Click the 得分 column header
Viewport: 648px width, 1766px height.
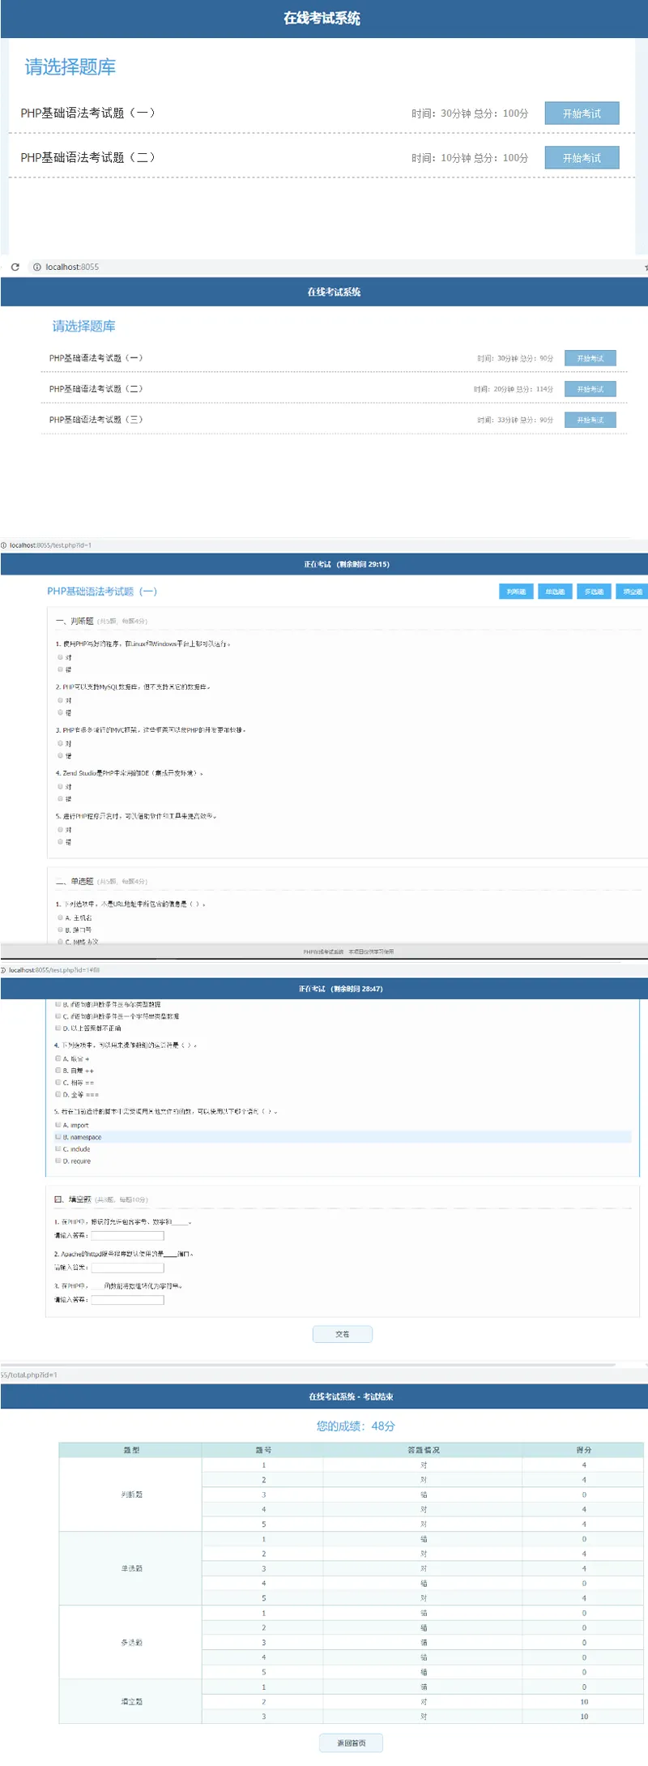[x=583, y=1450]
